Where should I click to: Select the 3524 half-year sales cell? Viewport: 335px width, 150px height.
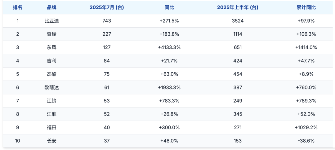pos(238,21)
